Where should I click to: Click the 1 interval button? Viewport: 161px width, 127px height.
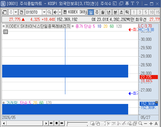point(134,12)
